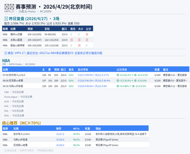This screenshot has height=154, width=190.
Task: Select row 09:30 马刺vs开拓者
Action: tap(96, 86)
